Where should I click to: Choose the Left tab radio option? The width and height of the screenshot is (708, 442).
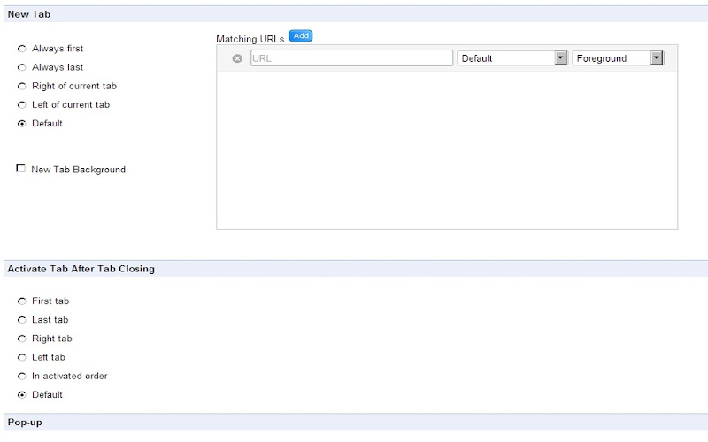[x=21, y=357]
